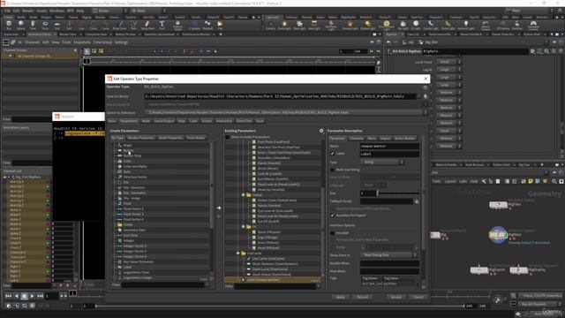Toggle Show Invisible Parameters checkbox
The height and width of the screenshot is (318, 565).
click(228, 137)
